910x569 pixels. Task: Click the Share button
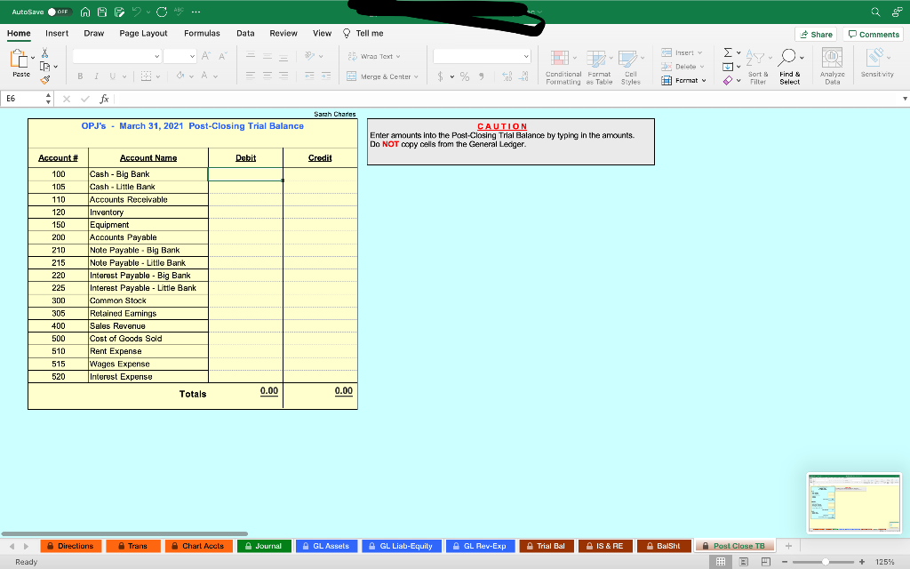coord(815,33)
